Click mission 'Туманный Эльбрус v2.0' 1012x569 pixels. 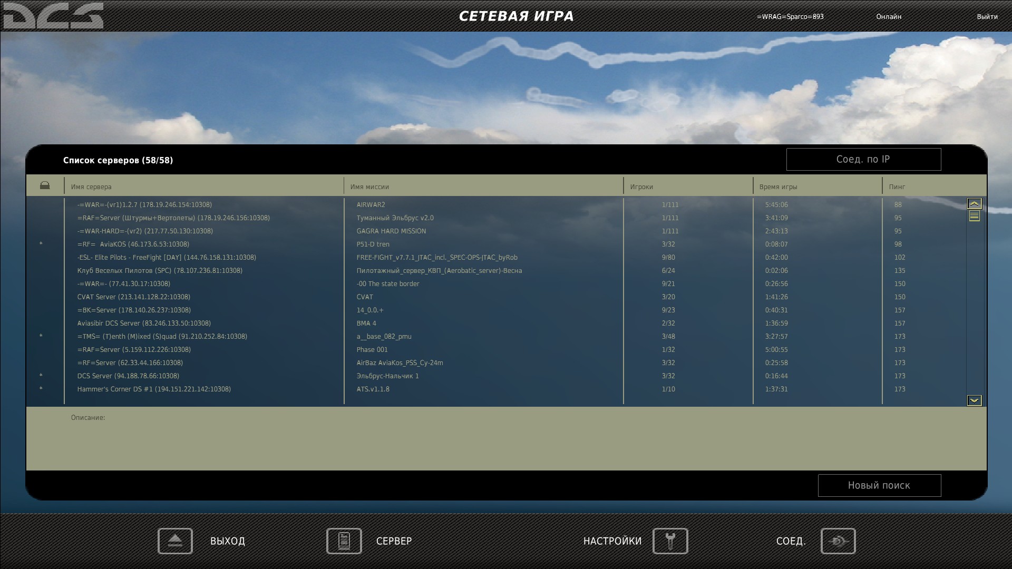click(x=395, y=218)
